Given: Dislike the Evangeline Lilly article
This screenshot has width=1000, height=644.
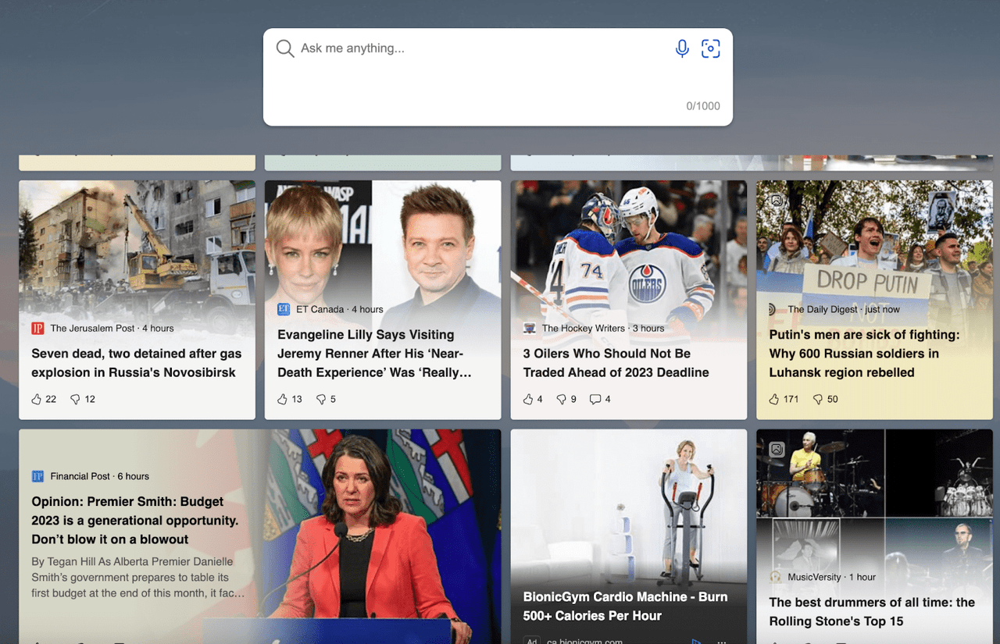Looking at the screenshot, I should tap(321, 399).
